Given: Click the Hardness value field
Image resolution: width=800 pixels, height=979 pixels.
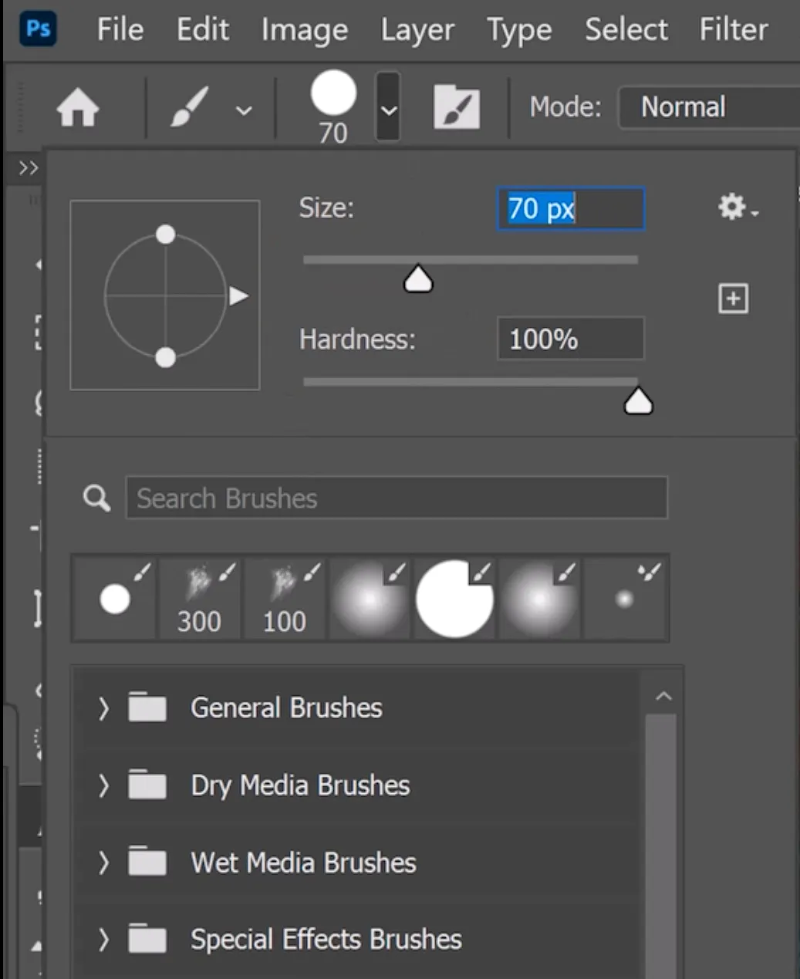Looking at the screenshot, I should 570,339.
